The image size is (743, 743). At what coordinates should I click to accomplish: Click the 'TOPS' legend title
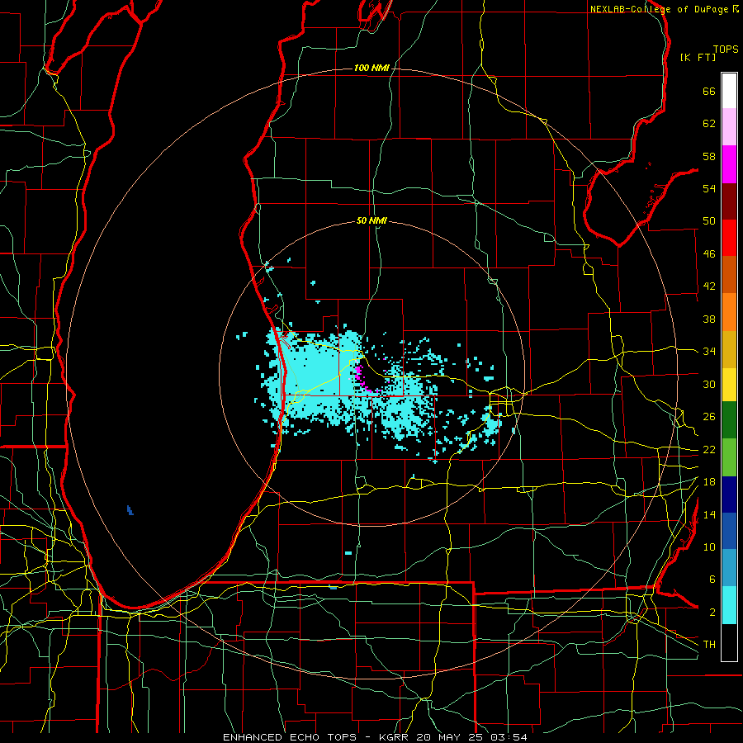tap(726, 50)
